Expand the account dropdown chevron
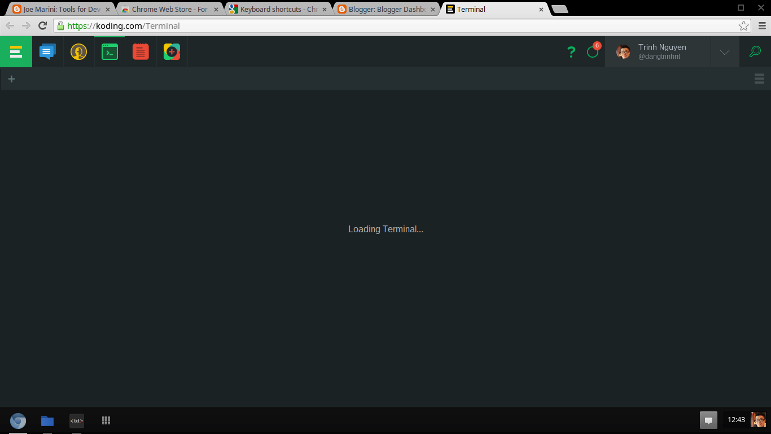771x434 pixels. point(725,52)
